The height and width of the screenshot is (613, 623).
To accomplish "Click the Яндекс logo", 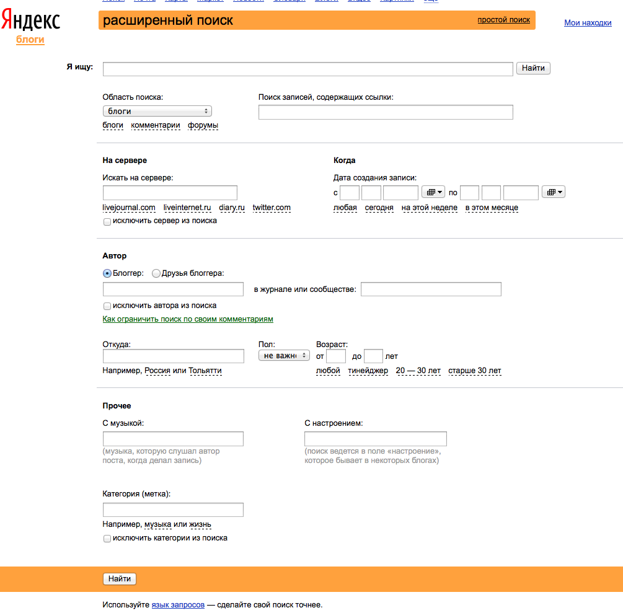I will pyautogui.click(x=30, y=20).
